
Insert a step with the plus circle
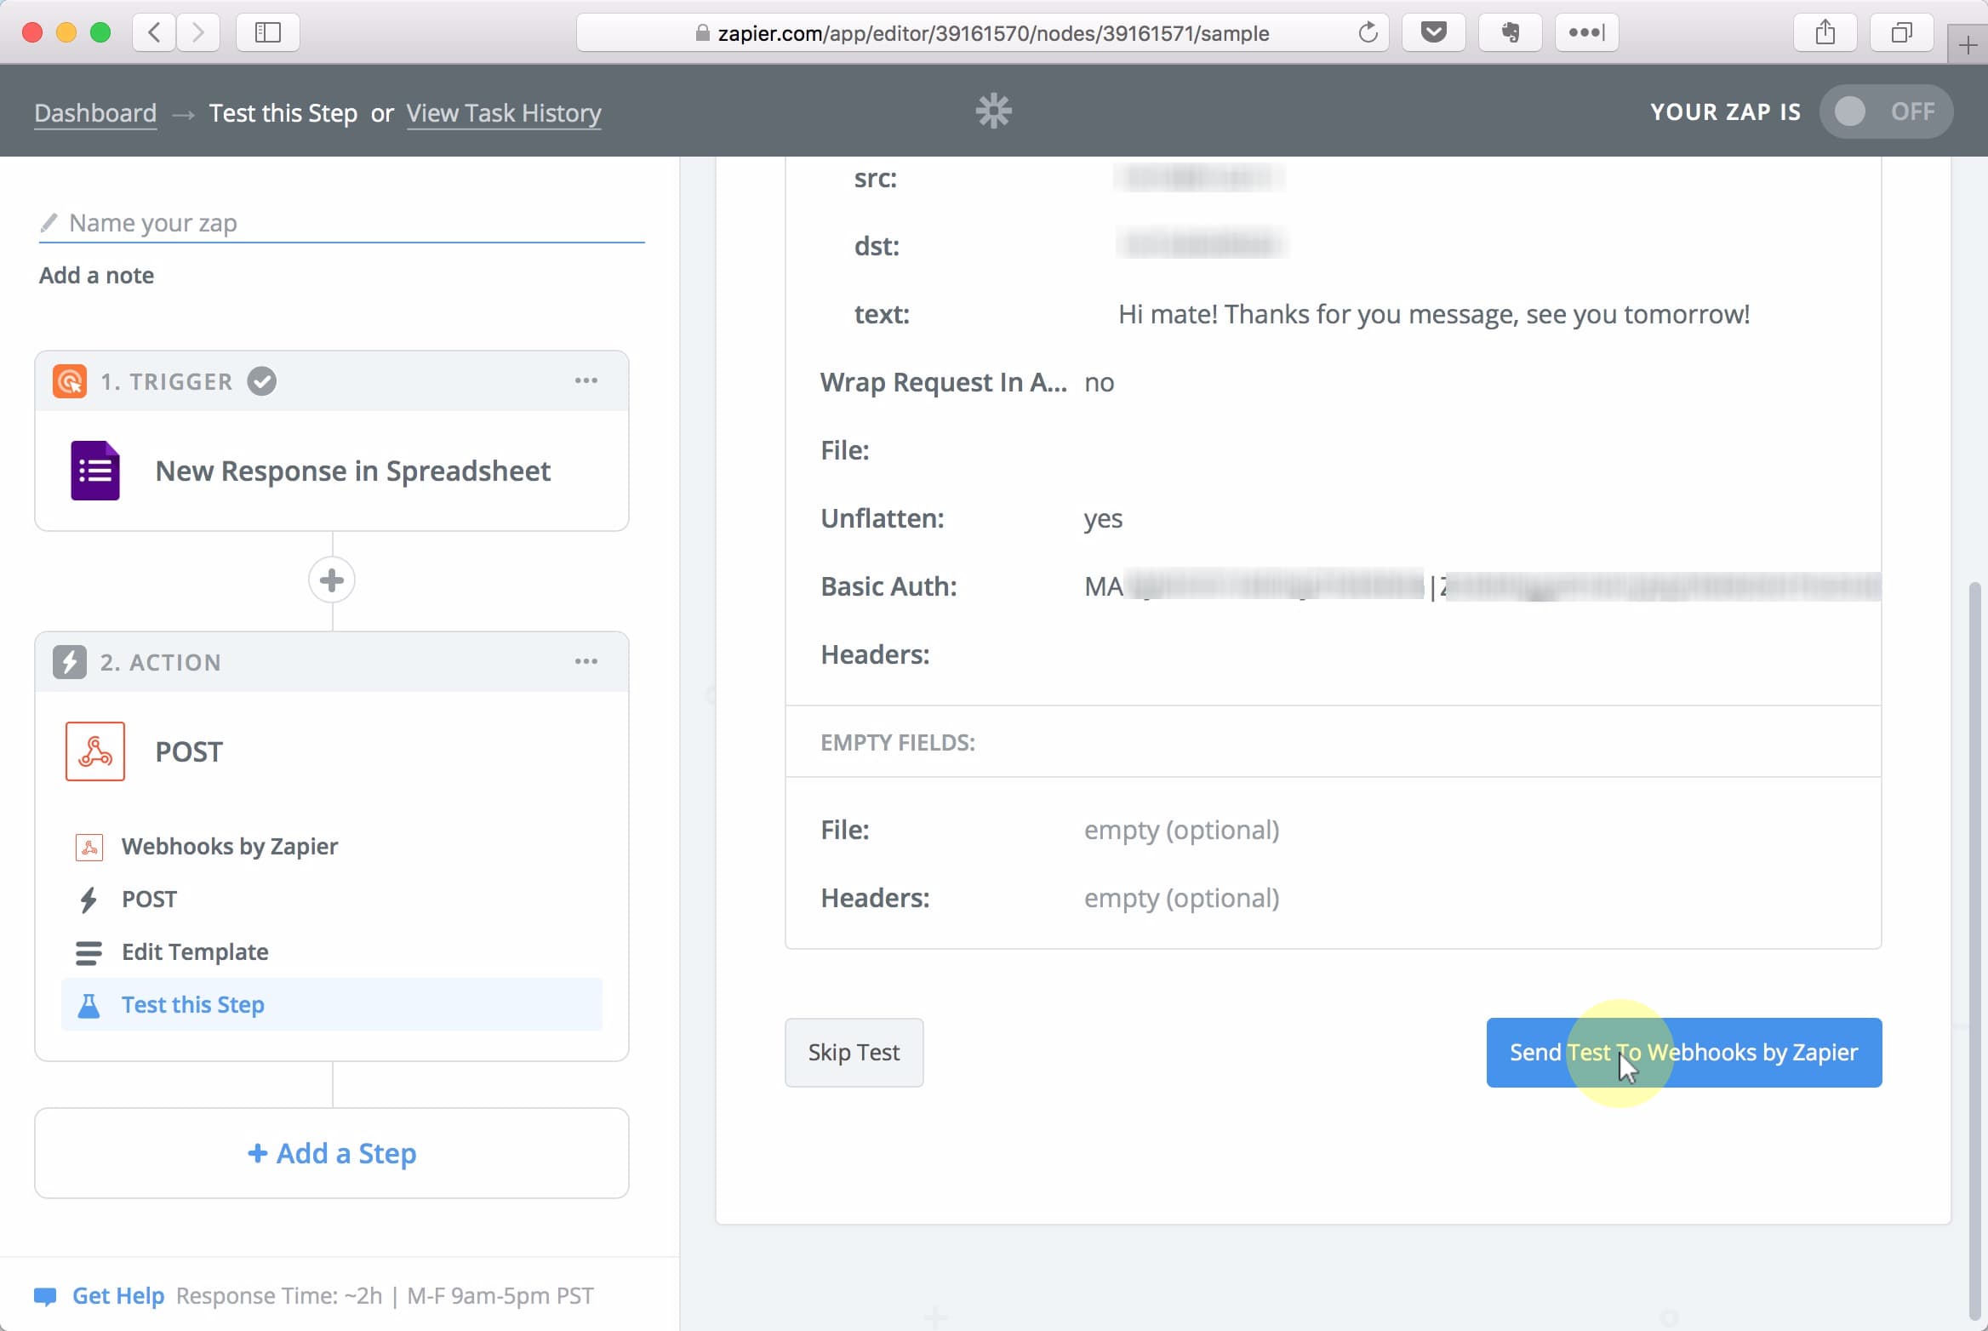coord(332,580)
